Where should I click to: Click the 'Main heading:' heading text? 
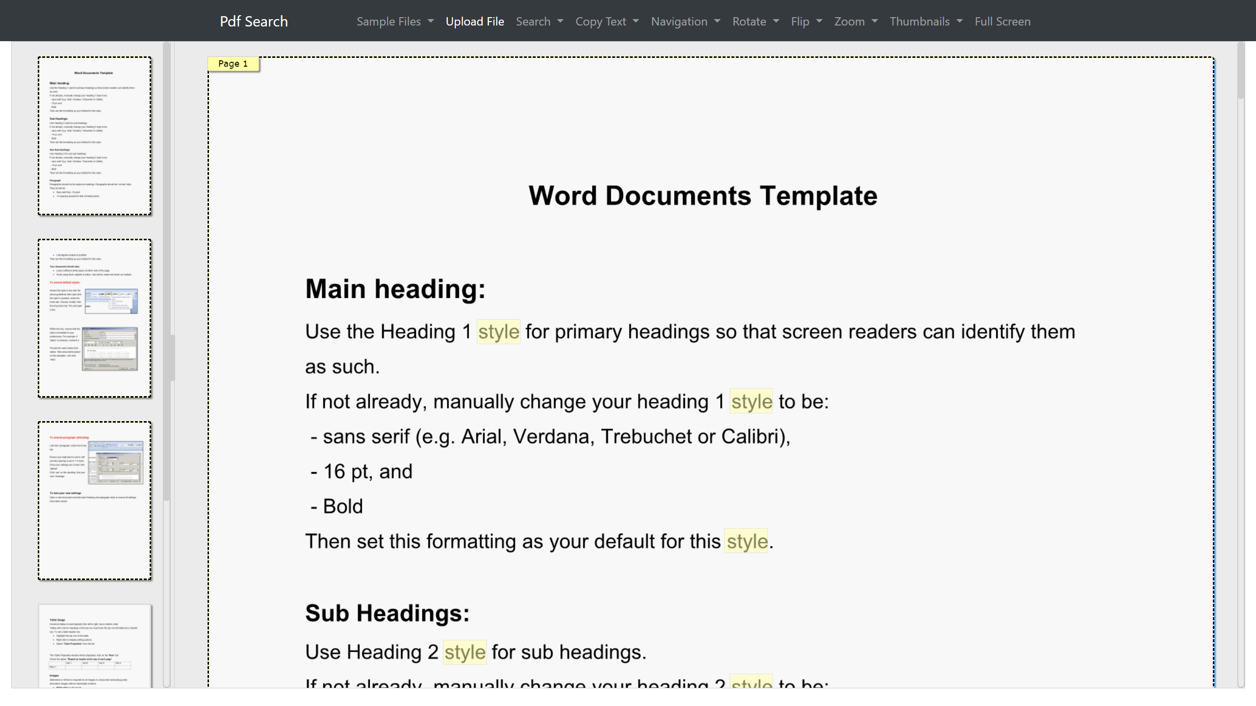pos(395,289)
